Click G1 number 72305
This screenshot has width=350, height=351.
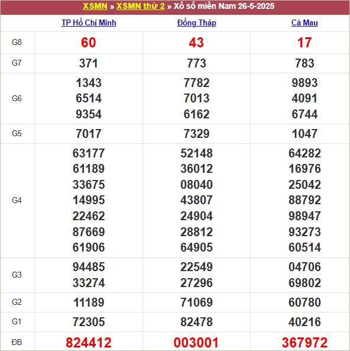(x=89, y=322)
